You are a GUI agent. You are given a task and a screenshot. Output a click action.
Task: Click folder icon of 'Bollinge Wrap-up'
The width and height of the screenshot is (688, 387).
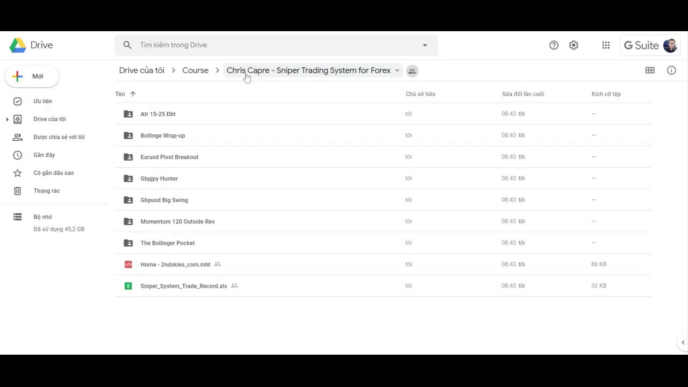128,135
